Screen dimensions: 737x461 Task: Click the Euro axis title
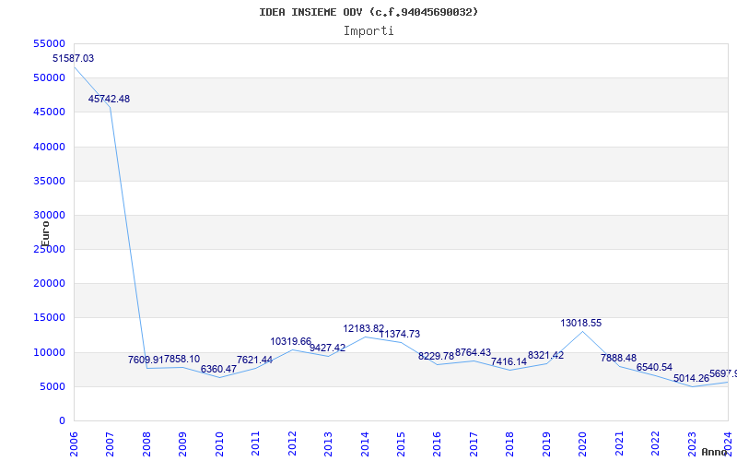[x=45, y=234]
